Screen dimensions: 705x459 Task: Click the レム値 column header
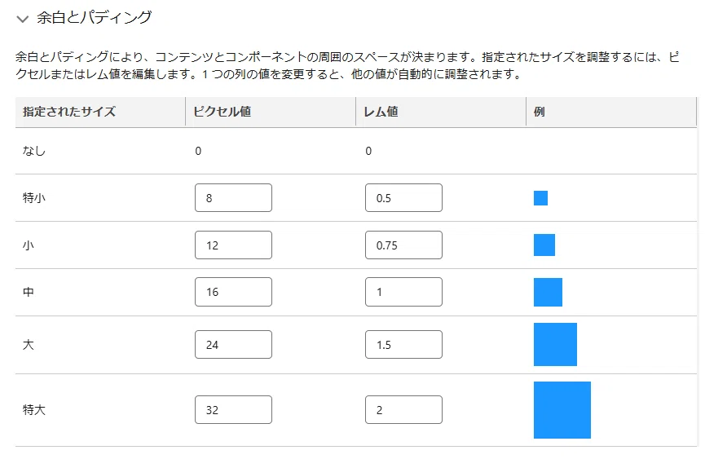tap(381, 112)
